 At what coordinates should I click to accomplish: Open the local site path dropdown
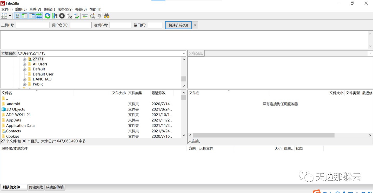pyautogui.click(x=184, y=53)
